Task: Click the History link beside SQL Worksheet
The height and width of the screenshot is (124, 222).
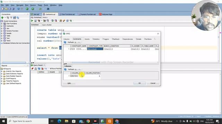Action: (45, 18)
